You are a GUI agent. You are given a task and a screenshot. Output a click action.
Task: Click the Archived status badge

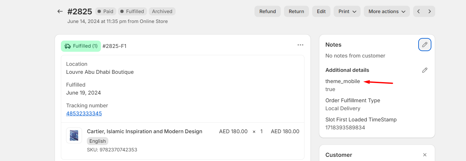point(162,11)
